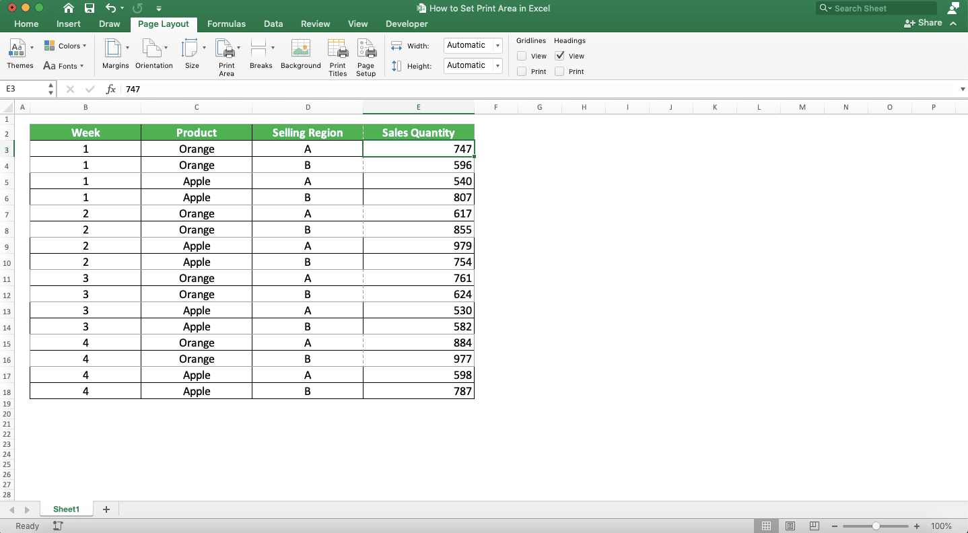This screenshot has width=968, height=533.
Task: Open the Undo history dropdown arrow
Action: click(x=123, y=9)
